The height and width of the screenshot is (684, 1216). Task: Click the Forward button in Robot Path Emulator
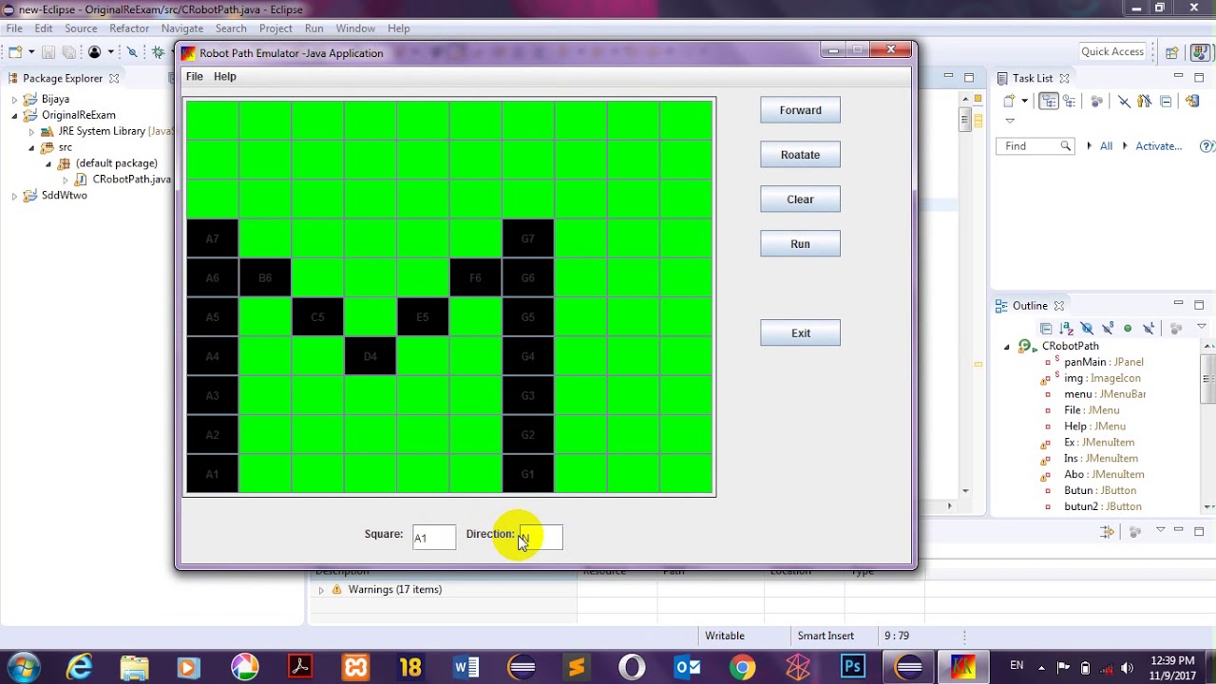point(800,110)
